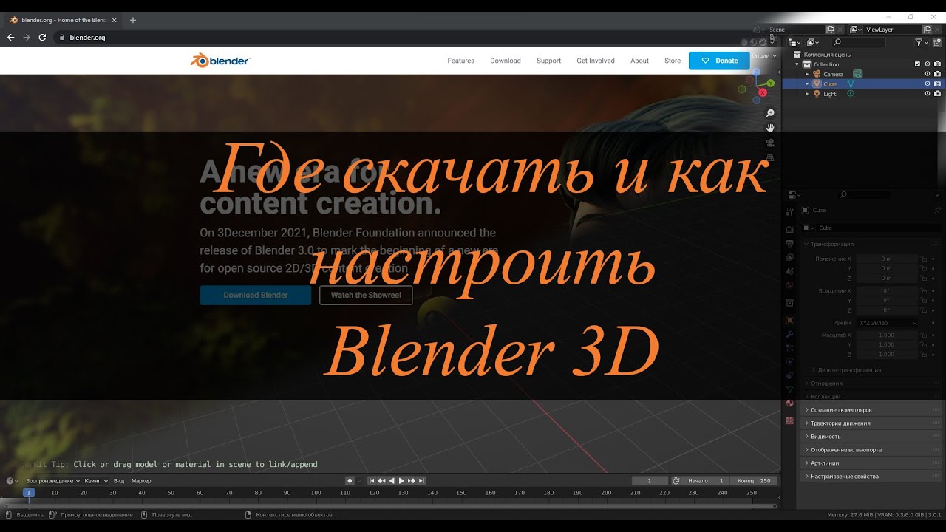
Task: Click the Download Blender button
Action: pos(256,295)
